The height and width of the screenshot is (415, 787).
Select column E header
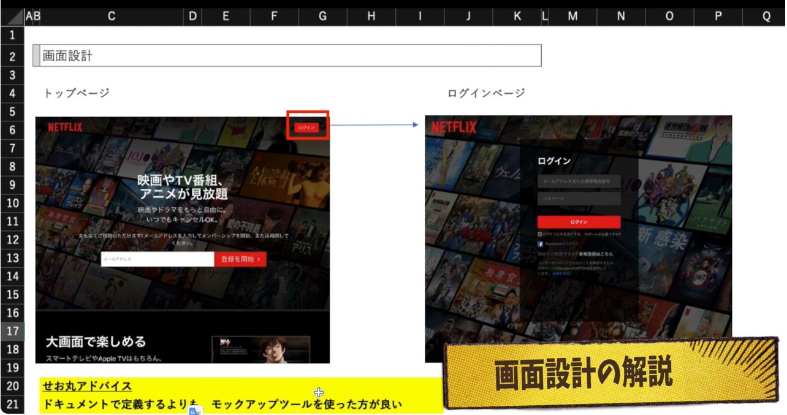[226, 17]
